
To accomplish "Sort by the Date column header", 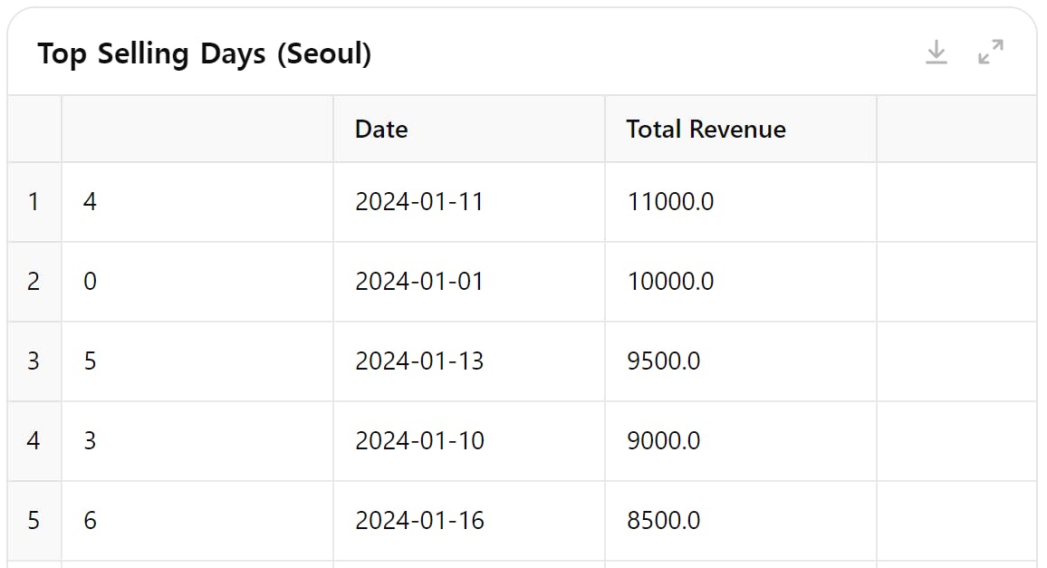I will (381, 129).
